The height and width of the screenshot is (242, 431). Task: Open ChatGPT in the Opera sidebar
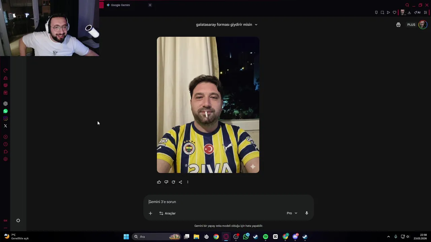[x=5, y=104]
